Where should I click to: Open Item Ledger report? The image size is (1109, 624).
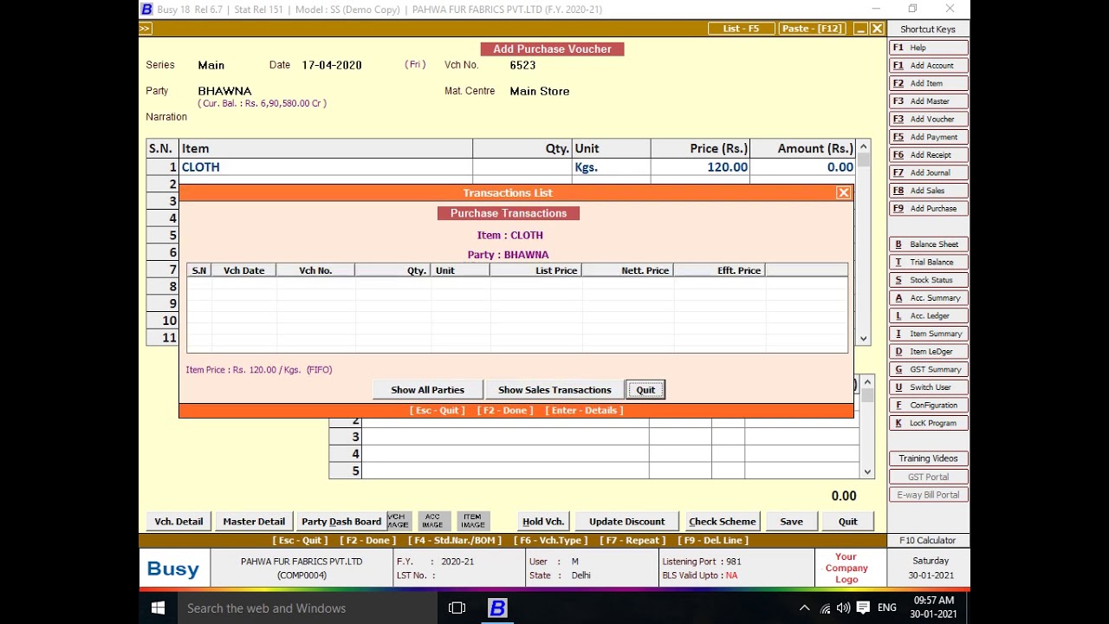pos(929,351)
